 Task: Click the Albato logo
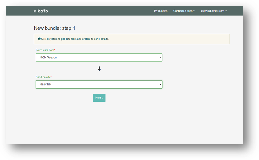pyautogui.click(x=41, y=11)
